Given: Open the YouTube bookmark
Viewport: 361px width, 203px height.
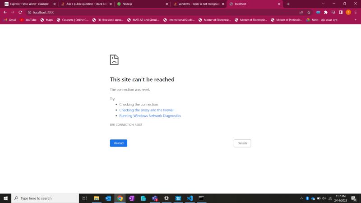Looking at the screenshot, I should (x=28, y=20).
